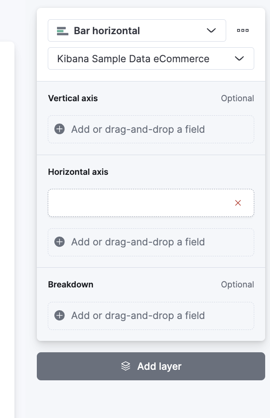Click the bar horizontal chart type icon

tap(63, 31)
